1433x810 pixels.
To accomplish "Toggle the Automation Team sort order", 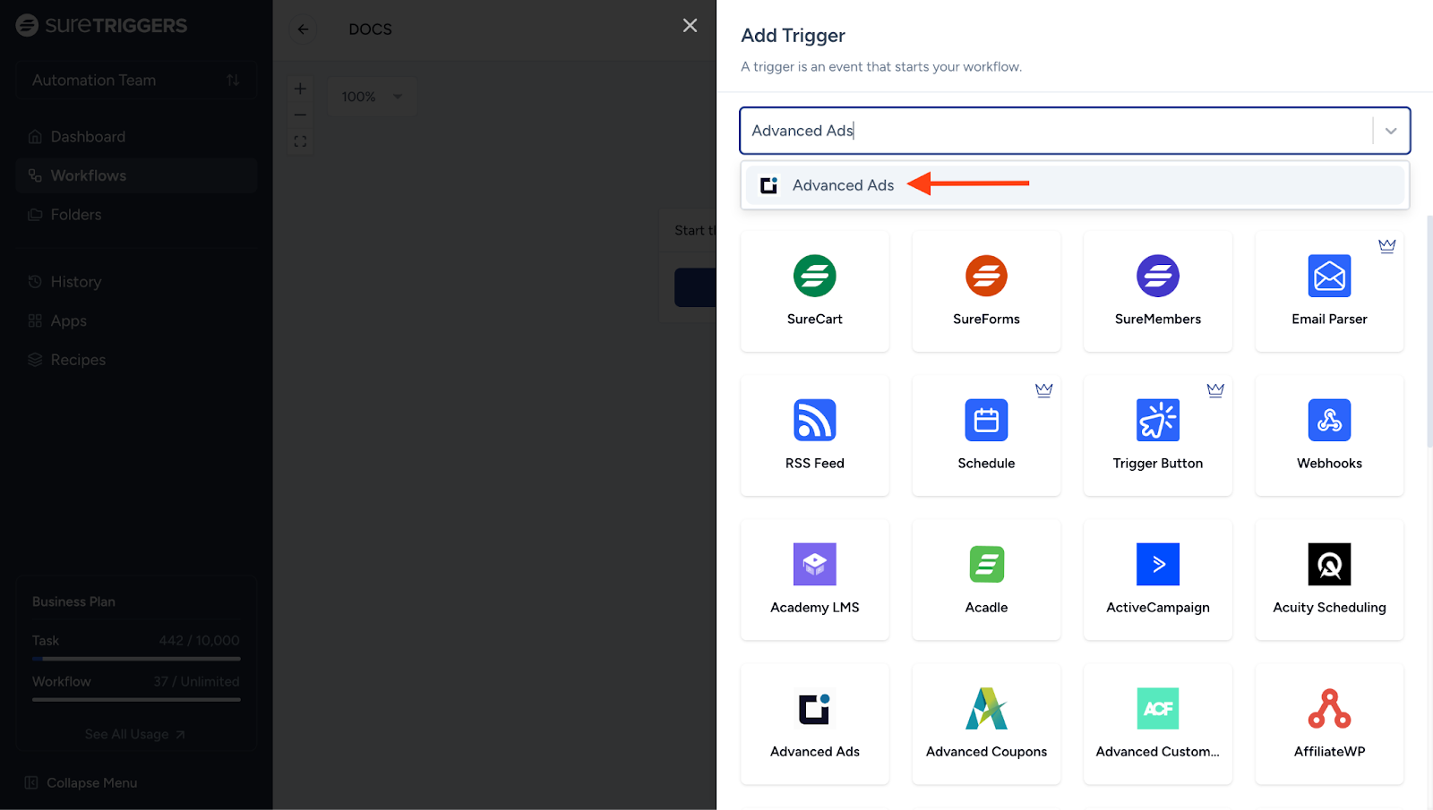I will tap(234, 80).
